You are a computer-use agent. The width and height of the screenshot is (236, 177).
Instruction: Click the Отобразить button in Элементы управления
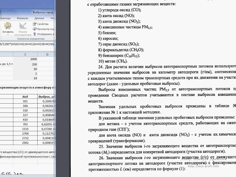[x=44, y=34]
